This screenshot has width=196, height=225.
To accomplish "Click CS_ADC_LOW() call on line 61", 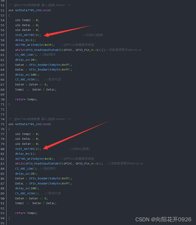I will pyautogui.click(x=26, y=55).
